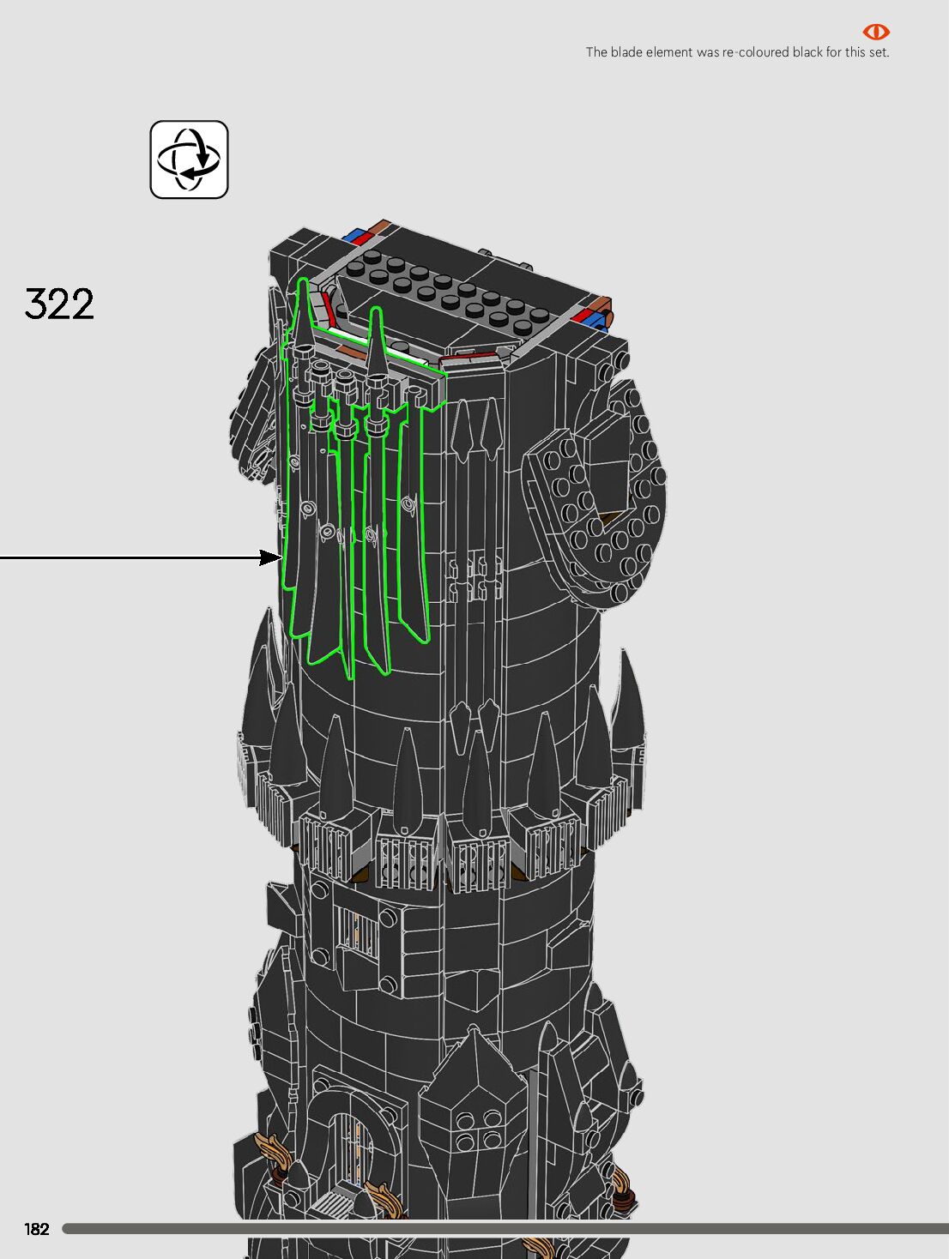Click the rotate model icon
The image size is (949, 1259).
pos(189,160)
